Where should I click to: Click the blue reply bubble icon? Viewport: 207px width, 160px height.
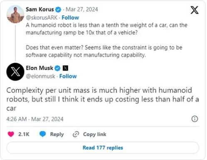42,134
